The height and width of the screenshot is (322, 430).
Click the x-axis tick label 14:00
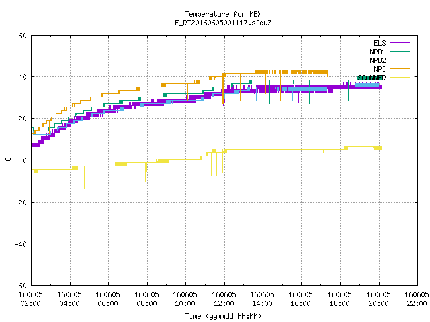pyautogui.click(x=263, y=303)
